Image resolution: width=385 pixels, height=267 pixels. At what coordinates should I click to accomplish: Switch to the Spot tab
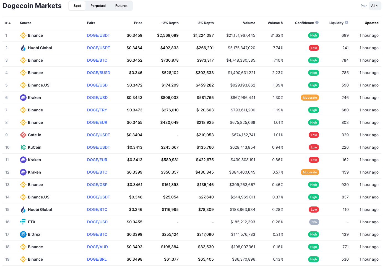point(77,6)
